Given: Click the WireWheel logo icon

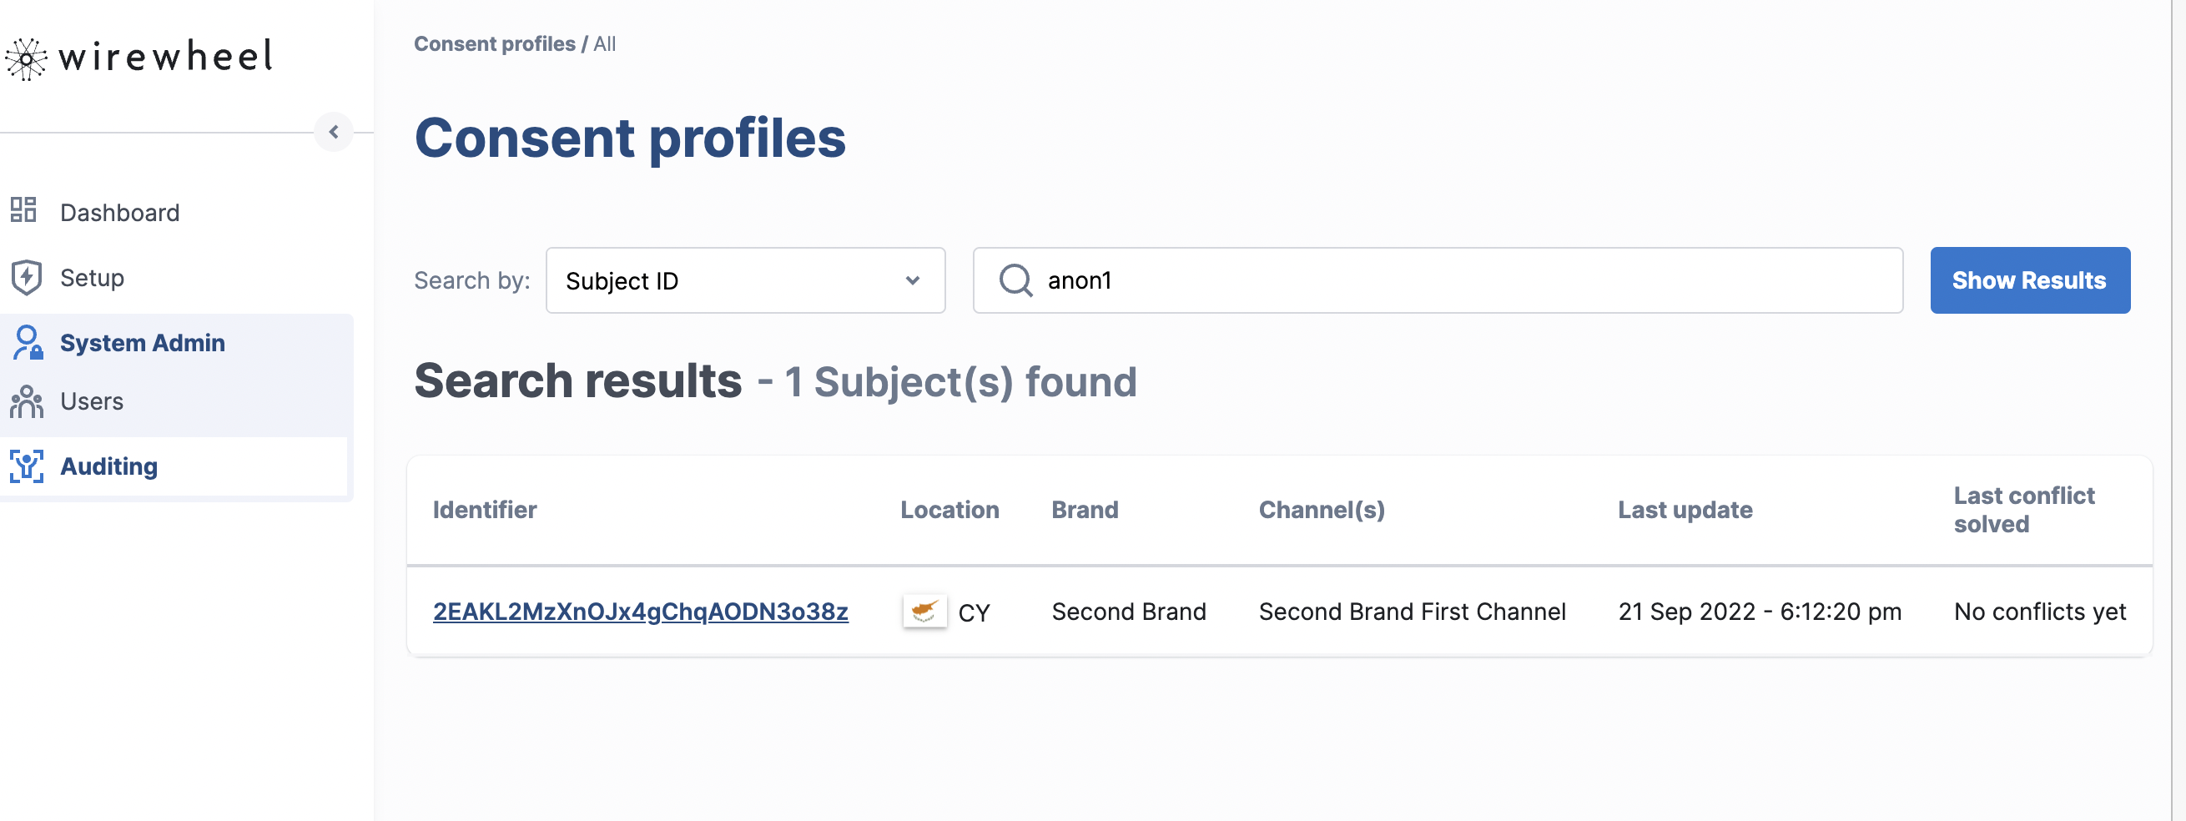Looking at the screenshot, I should tap(27, 58).
